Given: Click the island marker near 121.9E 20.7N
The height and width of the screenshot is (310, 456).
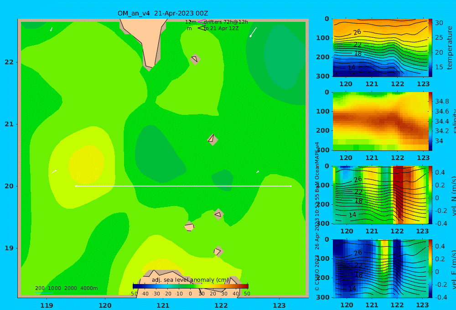Looking at the screenshot, I should click(212, 139).
